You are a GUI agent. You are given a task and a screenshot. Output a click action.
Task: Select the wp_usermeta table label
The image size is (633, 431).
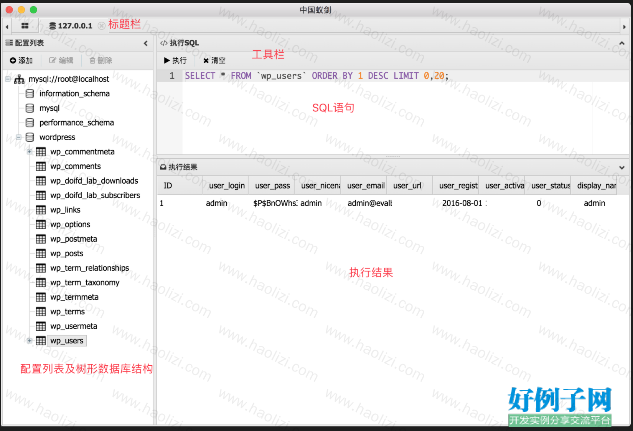[x=74, y=326]
